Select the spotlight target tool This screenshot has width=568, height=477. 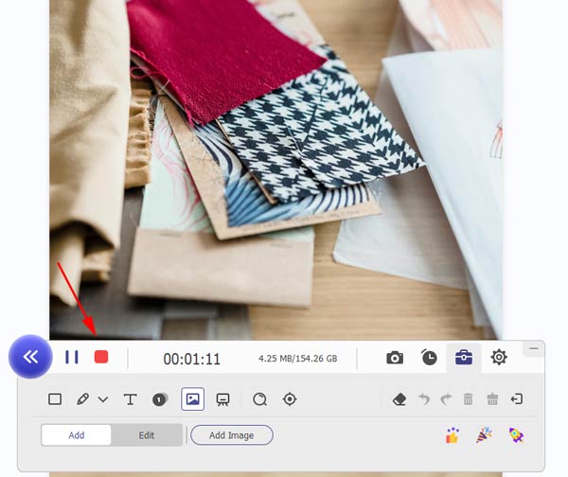pos(290,399)
